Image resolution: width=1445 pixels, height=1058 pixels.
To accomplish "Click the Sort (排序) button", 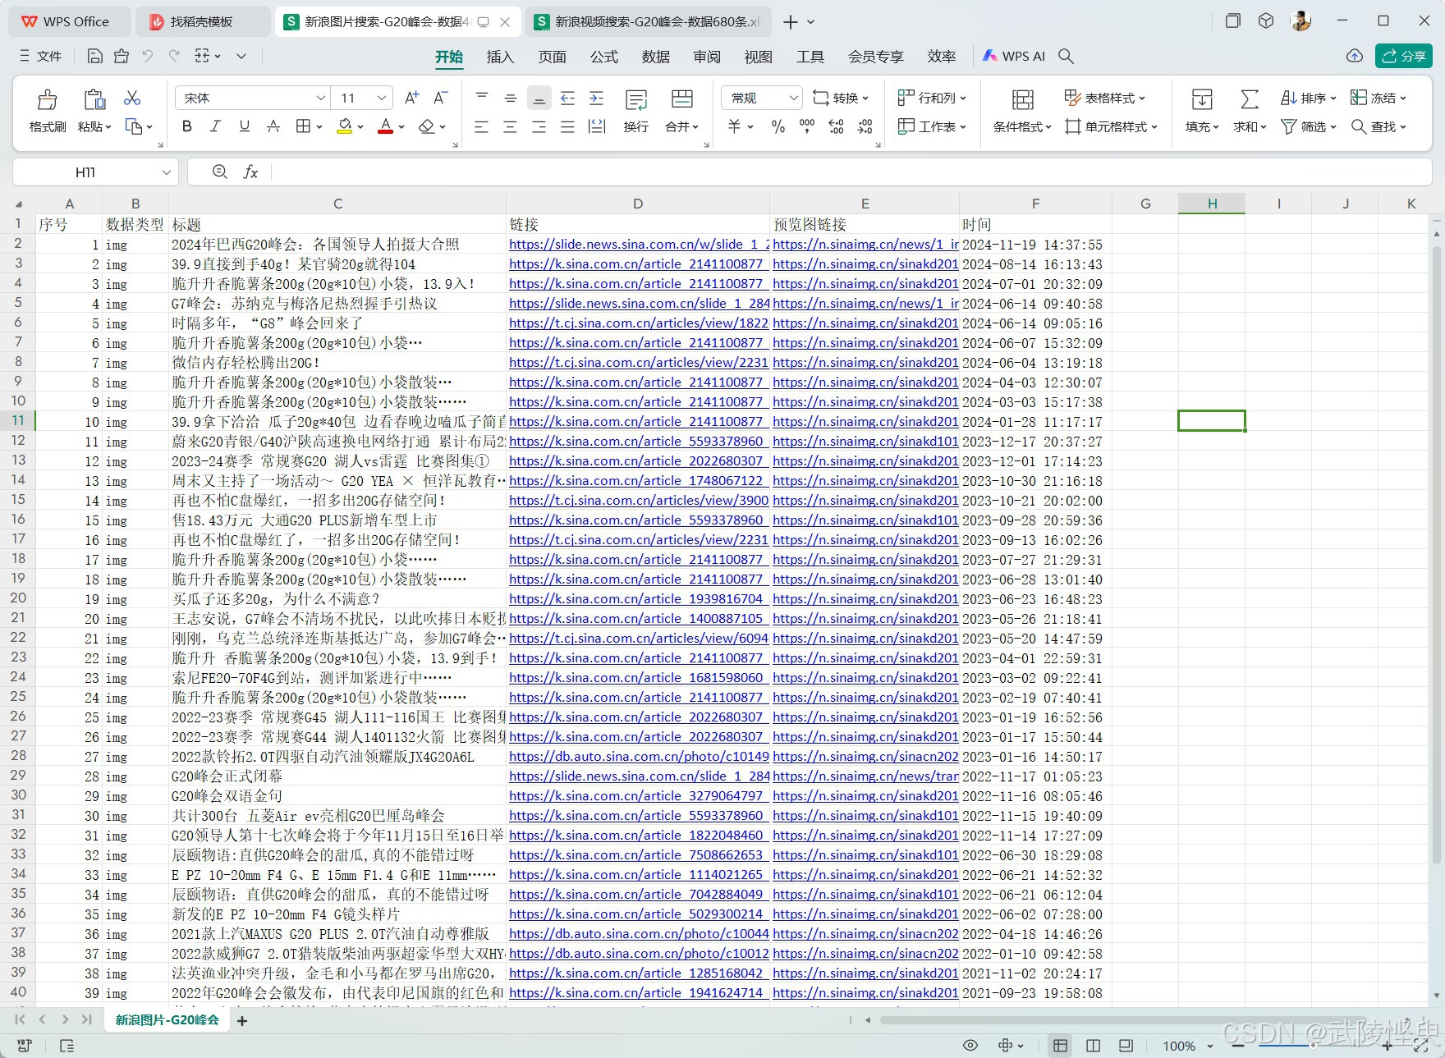I will coord(1308,98).
